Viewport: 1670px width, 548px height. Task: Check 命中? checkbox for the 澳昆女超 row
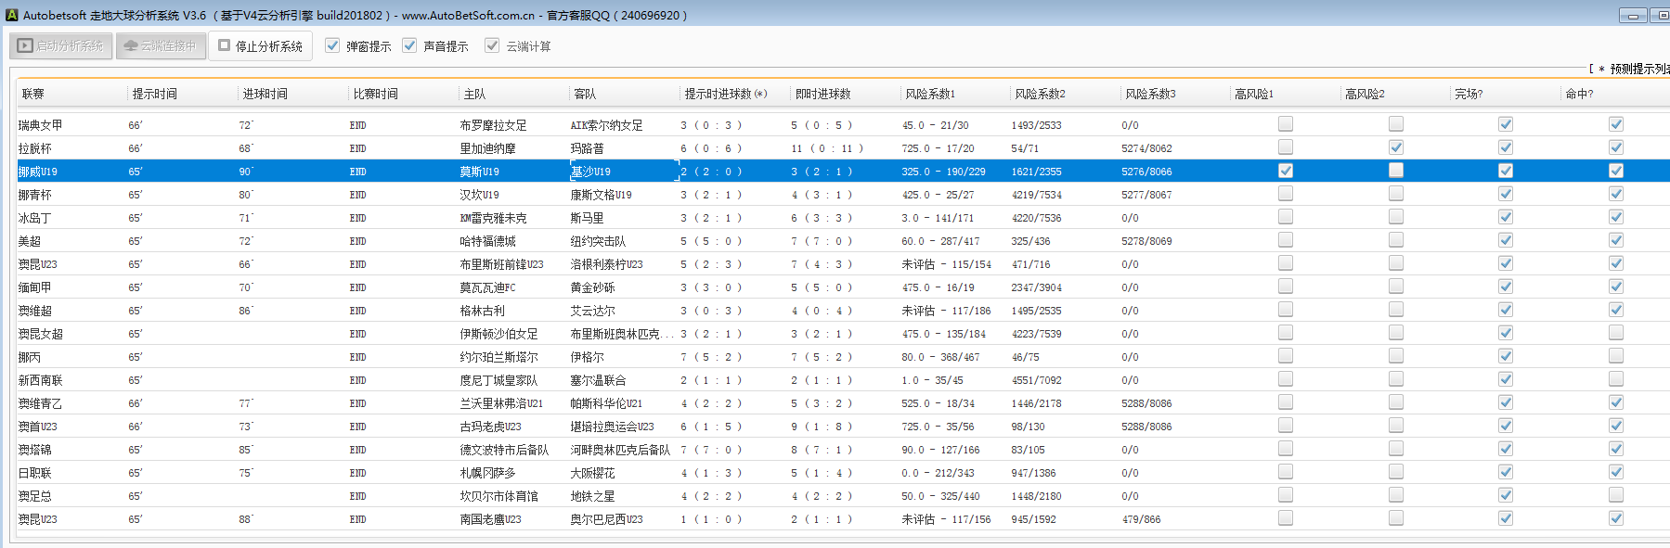(x=1616, y=333)
